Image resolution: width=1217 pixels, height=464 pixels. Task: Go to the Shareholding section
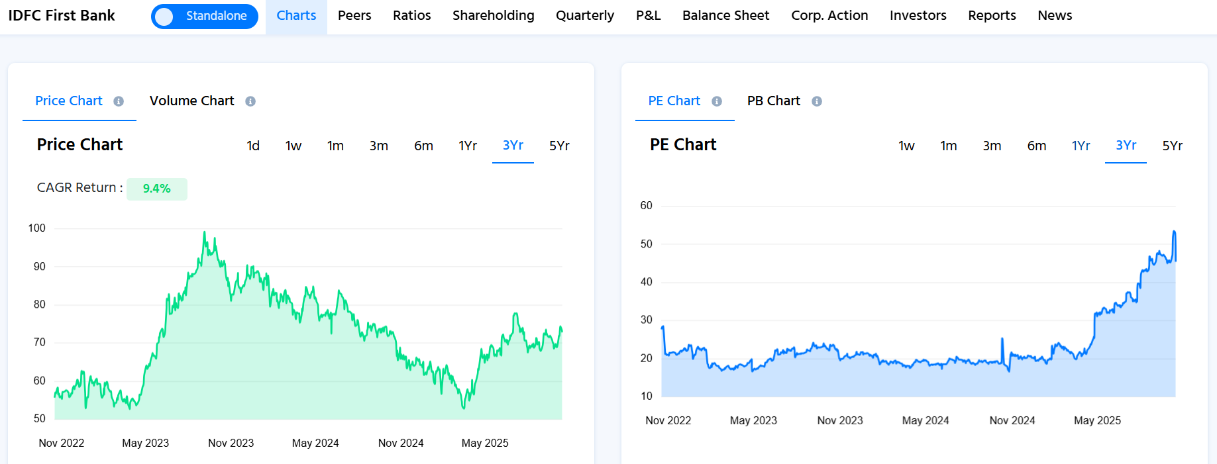click(493, 16)
